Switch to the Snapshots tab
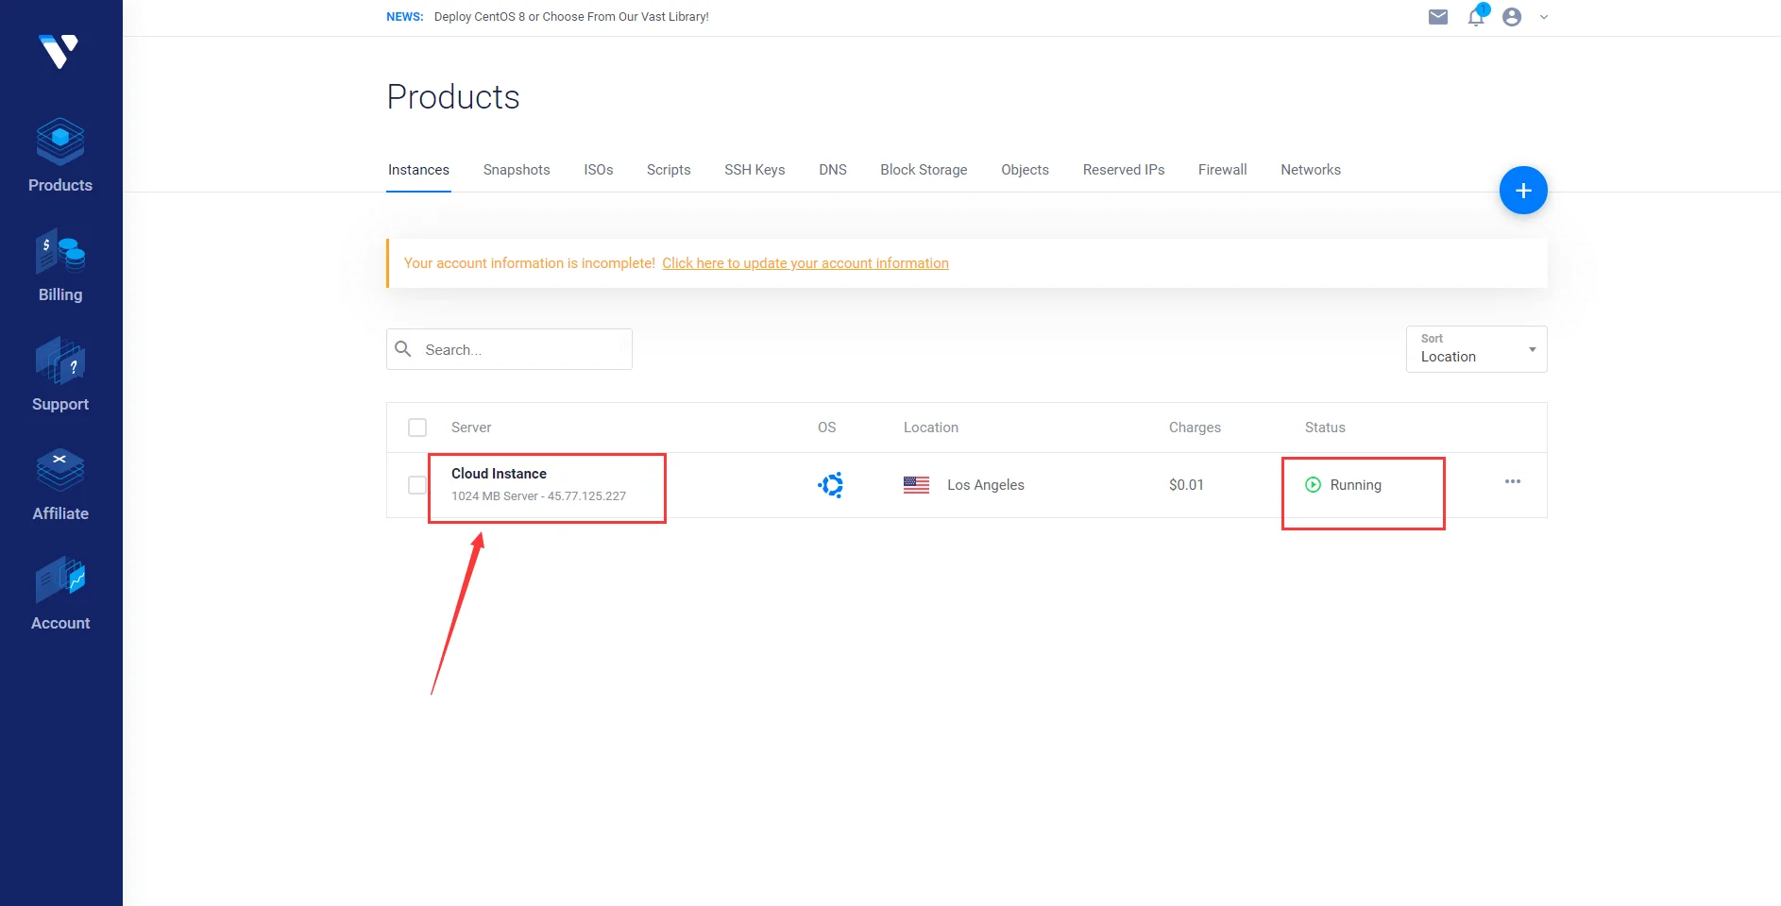 tap(517, 170)
